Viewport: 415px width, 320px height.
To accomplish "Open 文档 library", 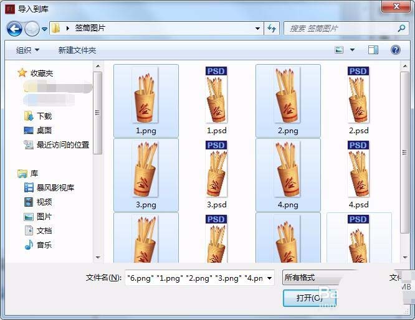I will click(x=37, y=230).
